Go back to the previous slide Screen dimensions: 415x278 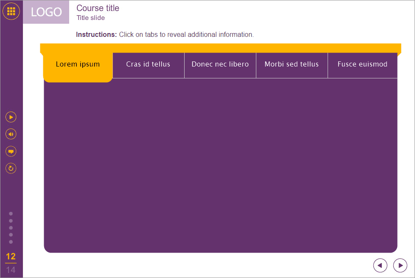(x=380, y=265)
